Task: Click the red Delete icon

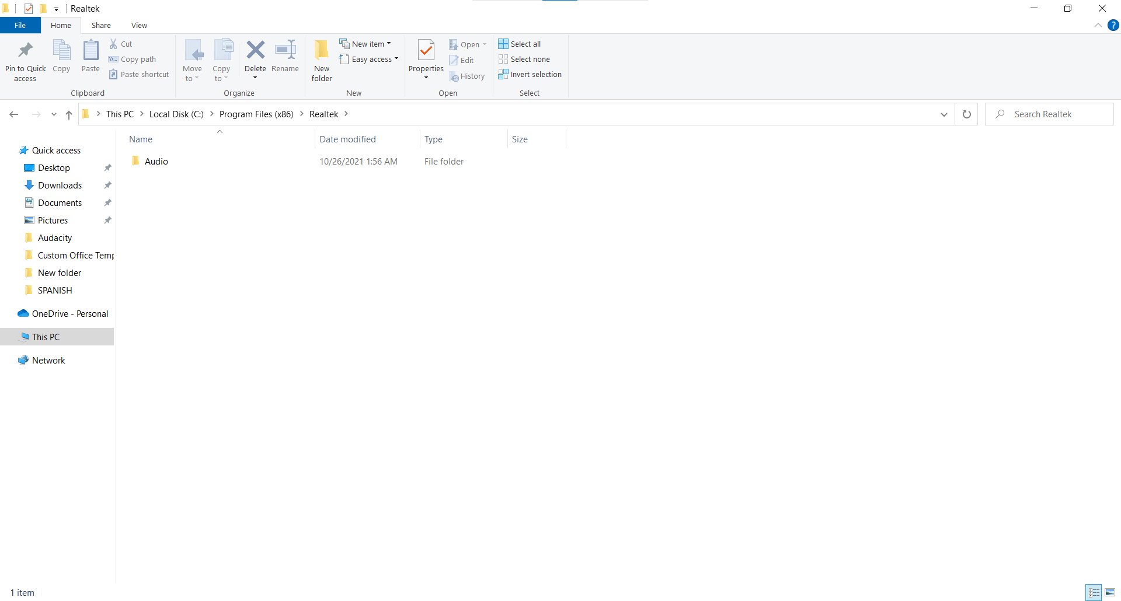Action: point(255,50)
